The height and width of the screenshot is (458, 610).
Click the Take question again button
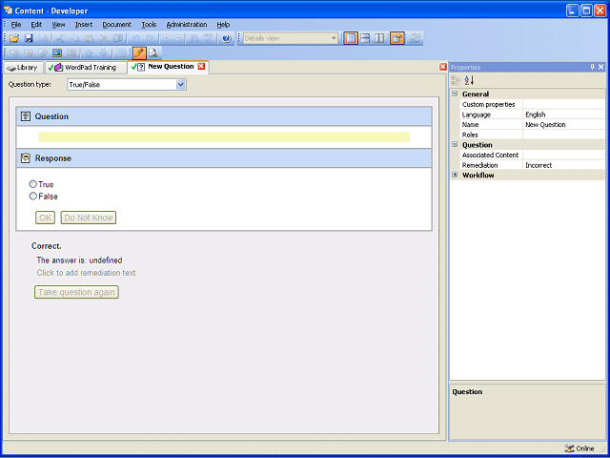point(76,292)
